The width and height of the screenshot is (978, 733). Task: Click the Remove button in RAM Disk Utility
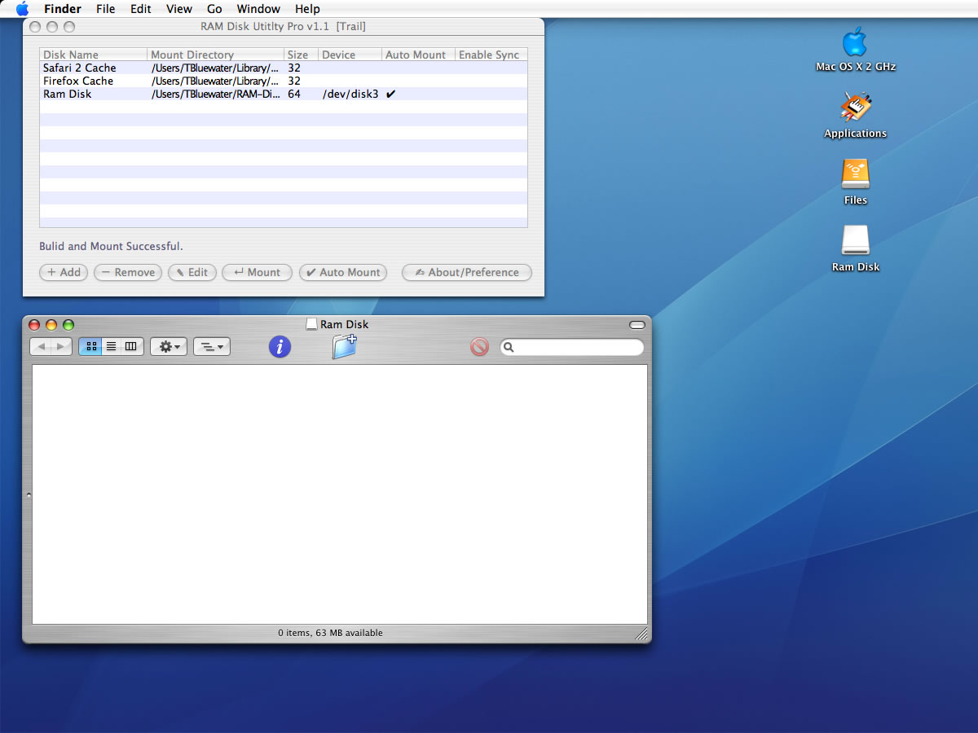[128, 272]
